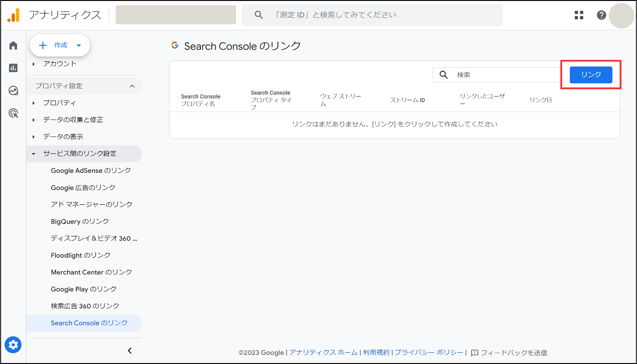Collapse the admin navigation panel arrow
This screenshot has width=637, height=364.
click(x=130, y=351)
